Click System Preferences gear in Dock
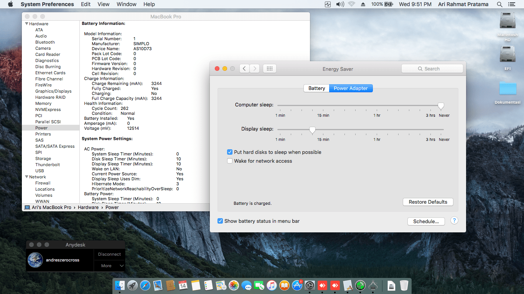Image resolution: width=524 pixels, height=294 pixels. pyautogui.click(x=310, y=285)
